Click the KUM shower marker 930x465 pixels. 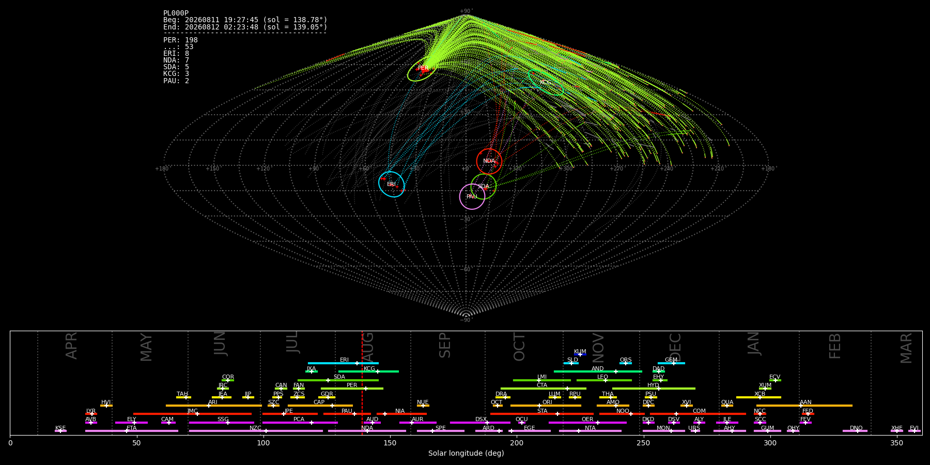(580, 354)
